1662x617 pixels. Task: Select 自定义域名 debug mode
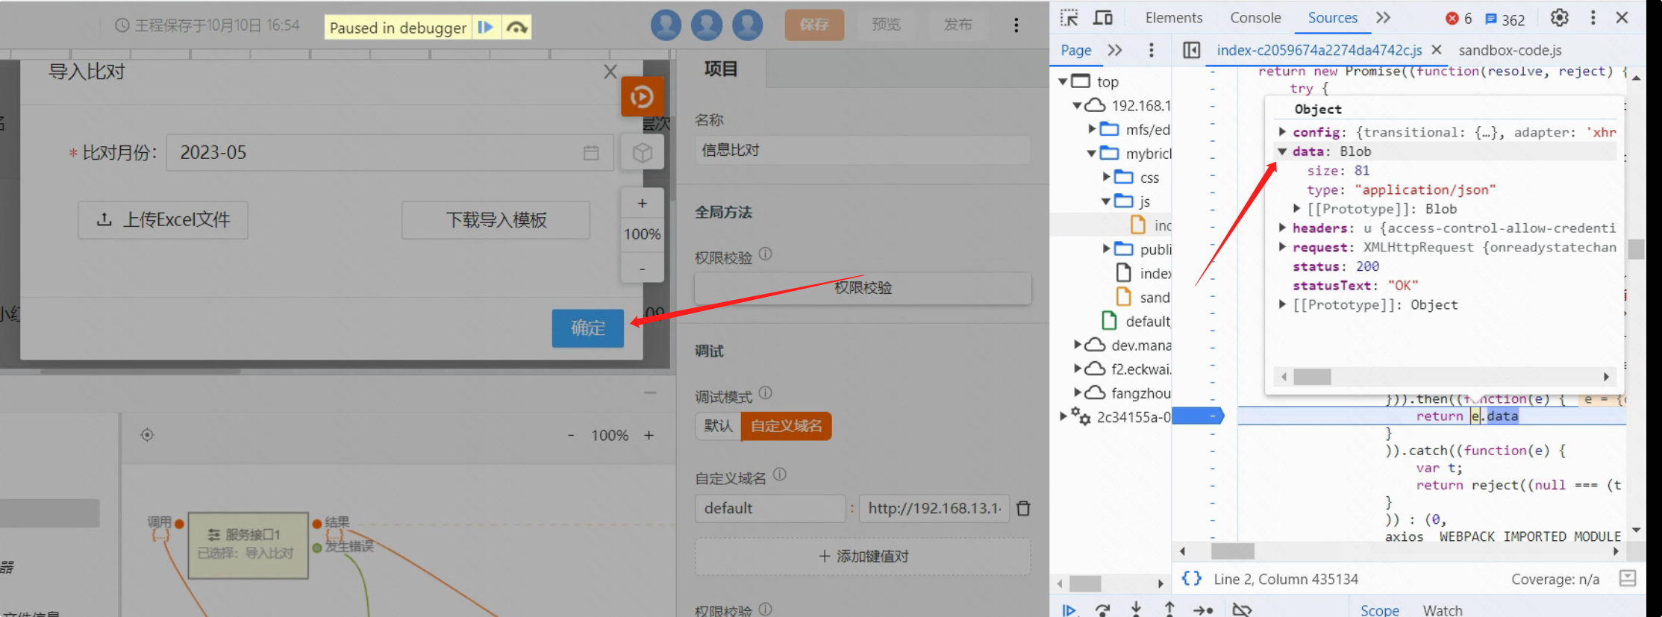(786, 426)
